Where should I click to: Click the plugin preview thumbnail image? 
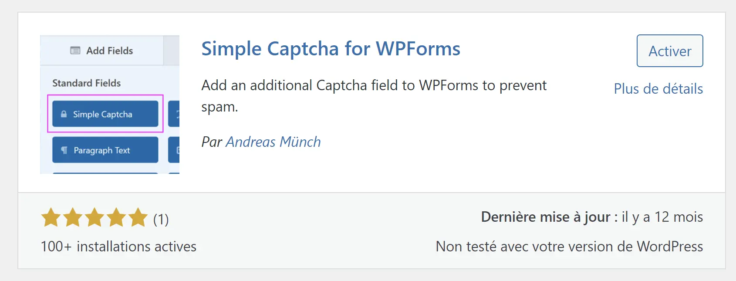[109, 104]
